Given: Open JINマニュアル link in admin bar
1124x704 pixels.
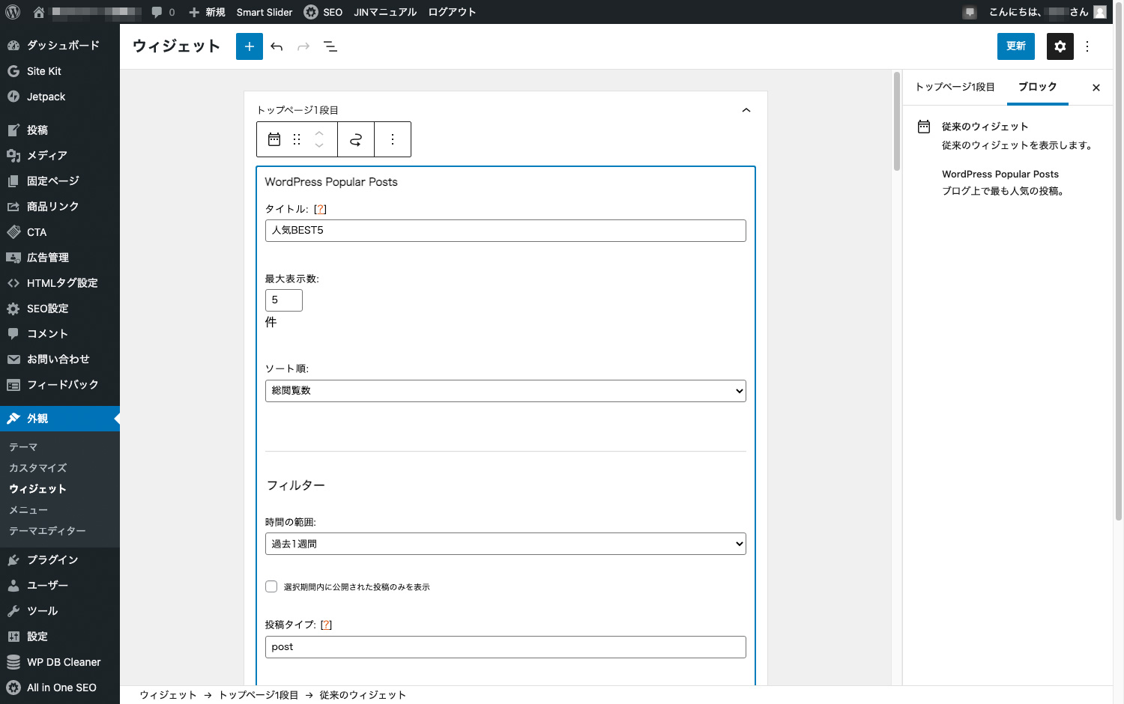Looking at the screenshot, I should 385,12.
